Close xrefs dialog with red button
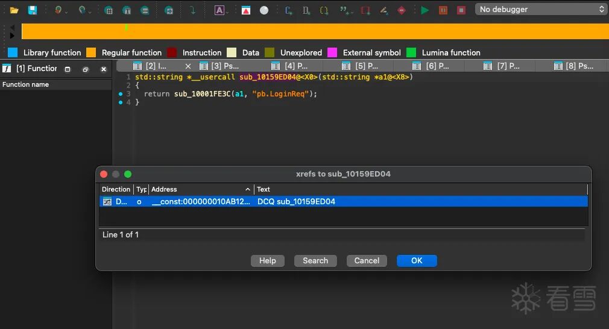The height and width of the screenshot is (329, 609). [x=104, y=174]
